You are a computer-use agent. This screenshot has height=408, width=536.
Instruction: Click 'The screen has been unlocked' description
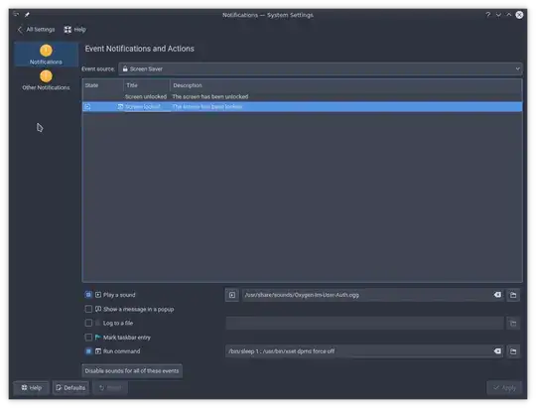(210, 96)
